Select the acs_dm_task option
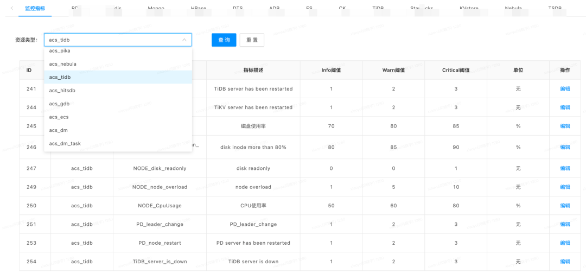 (x=65, y=143)
